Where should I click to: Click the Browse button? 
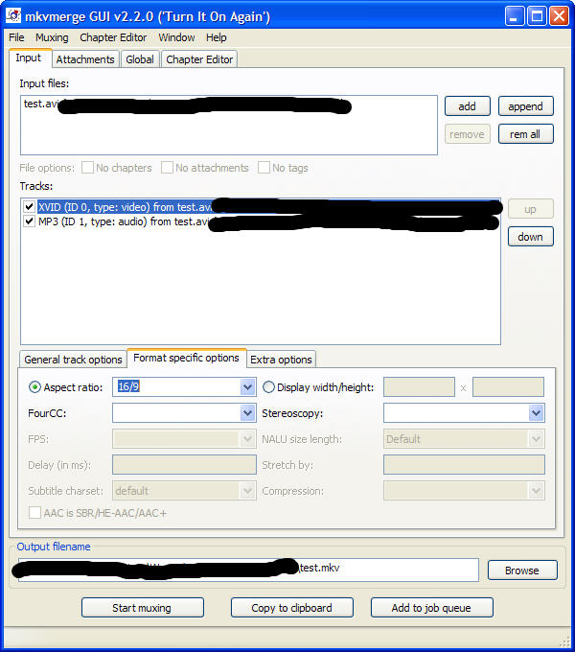point(522,570)
